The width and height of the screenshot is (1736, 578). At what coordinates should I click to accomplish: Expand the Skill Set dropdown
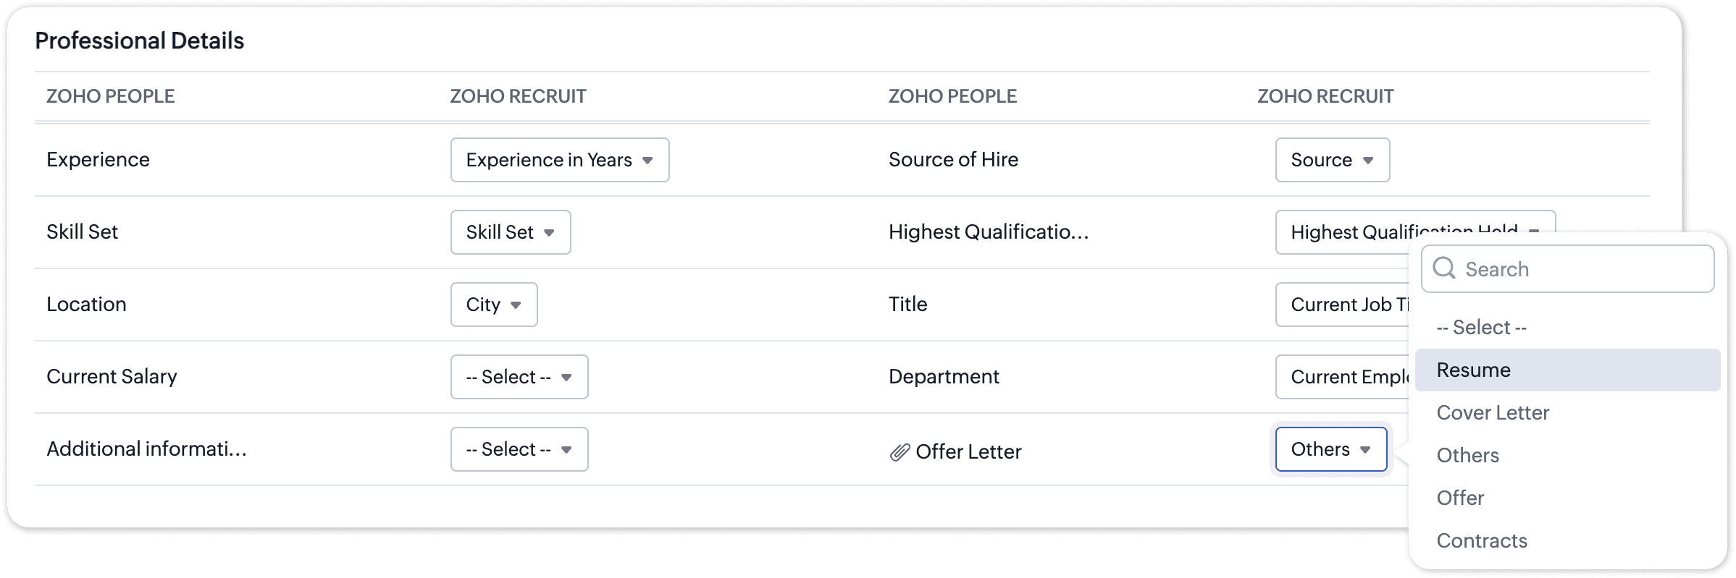point(510,232)
